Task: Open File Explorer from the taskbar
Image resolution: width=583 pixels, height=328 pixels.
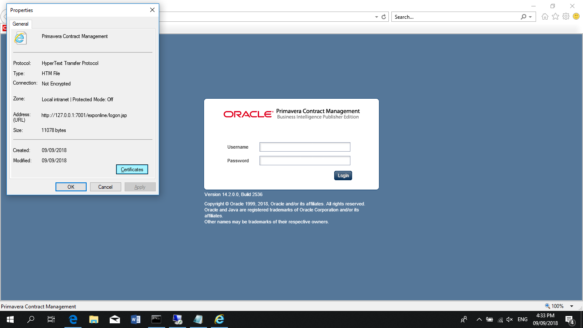Action: tap(94, 319)
